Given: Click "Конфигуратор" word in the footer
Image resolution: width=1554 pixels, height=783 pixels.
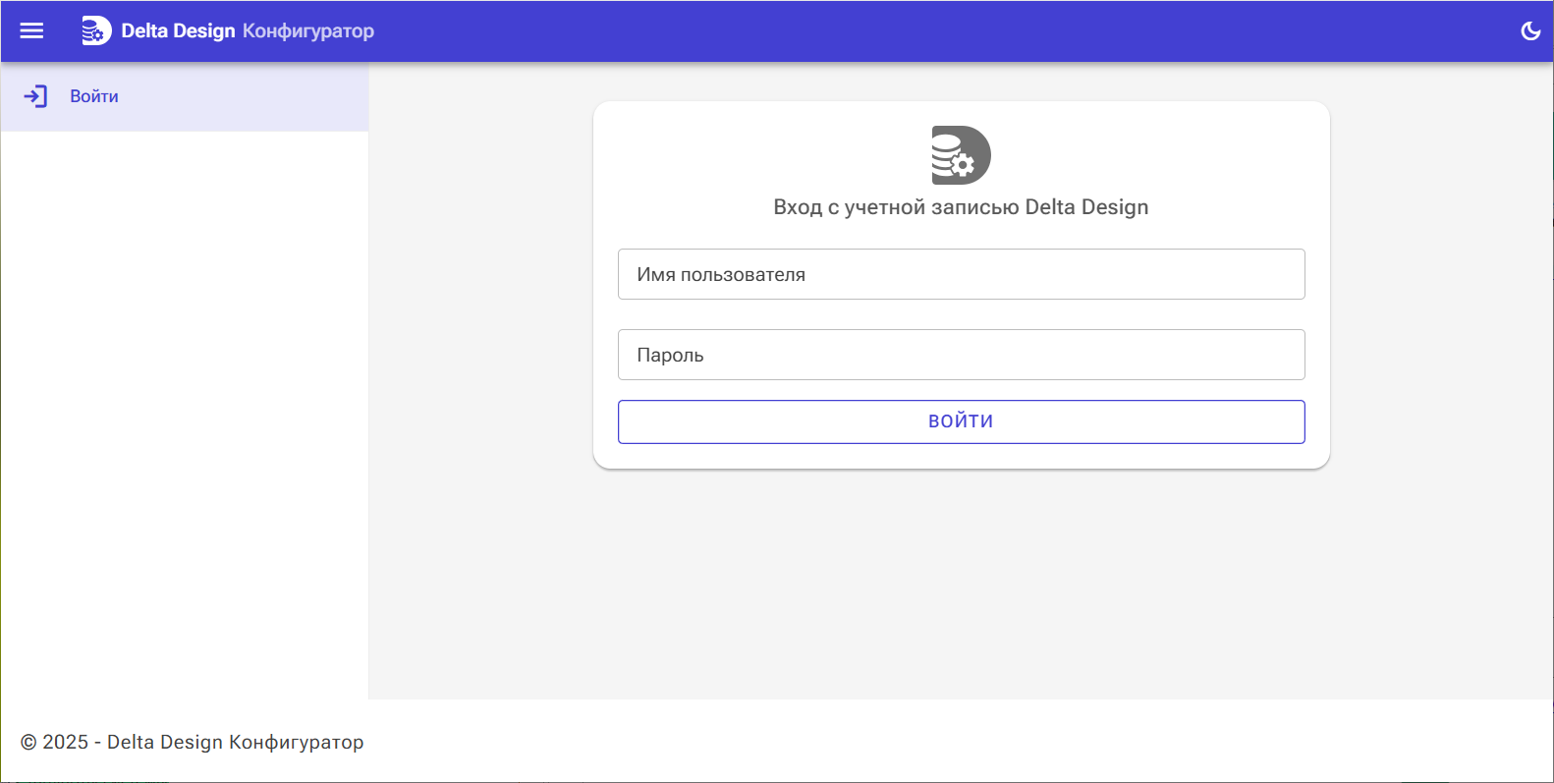Looking at the screenshot, I should tap(297, 743).
